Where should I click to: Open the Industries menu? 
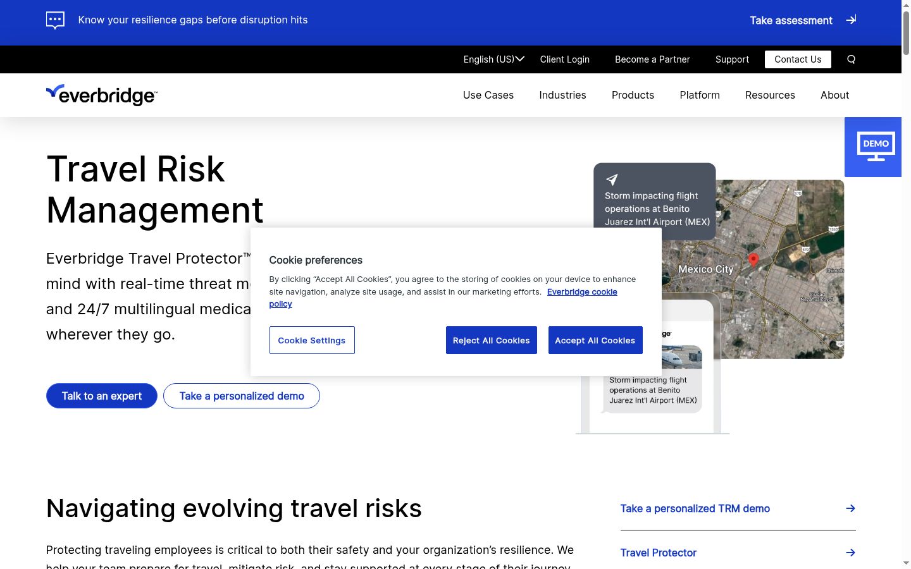point(562,95)
